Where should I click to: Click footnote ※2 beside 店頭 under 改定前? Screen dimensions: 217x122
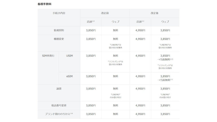(x=95, y=21)
